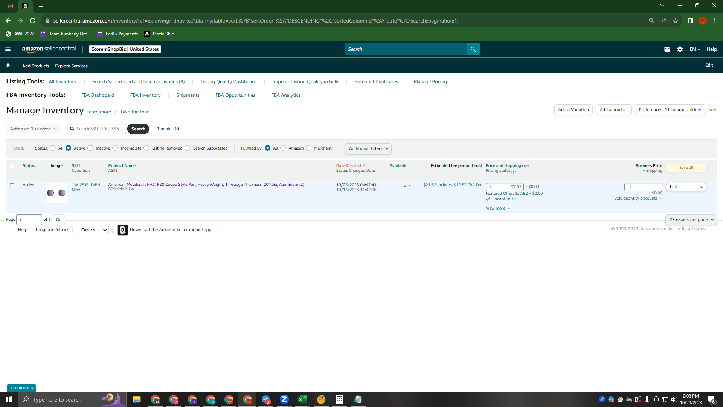723x407 pixels.
Task: Click the system volume icon
Action: pyautogui.click(x=674, y=399)
